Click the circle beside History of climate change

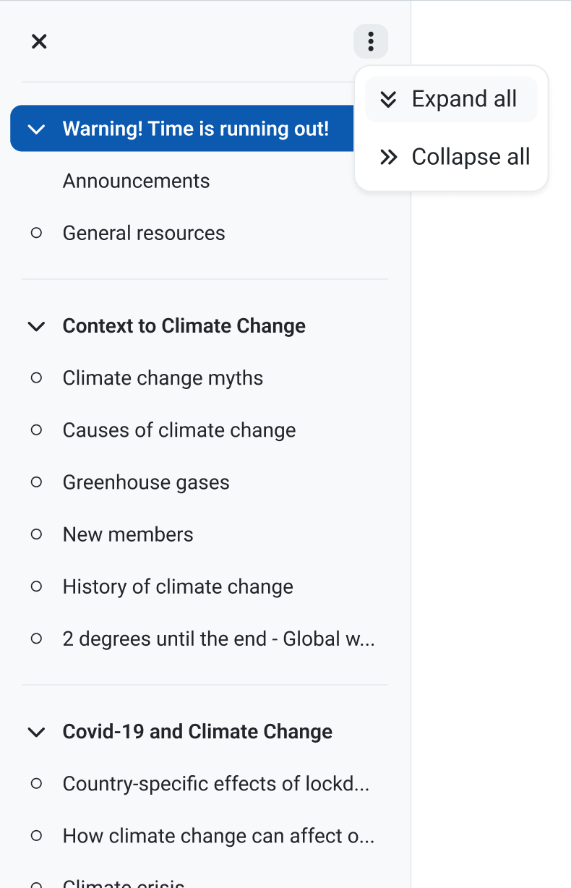pos(36,586)
